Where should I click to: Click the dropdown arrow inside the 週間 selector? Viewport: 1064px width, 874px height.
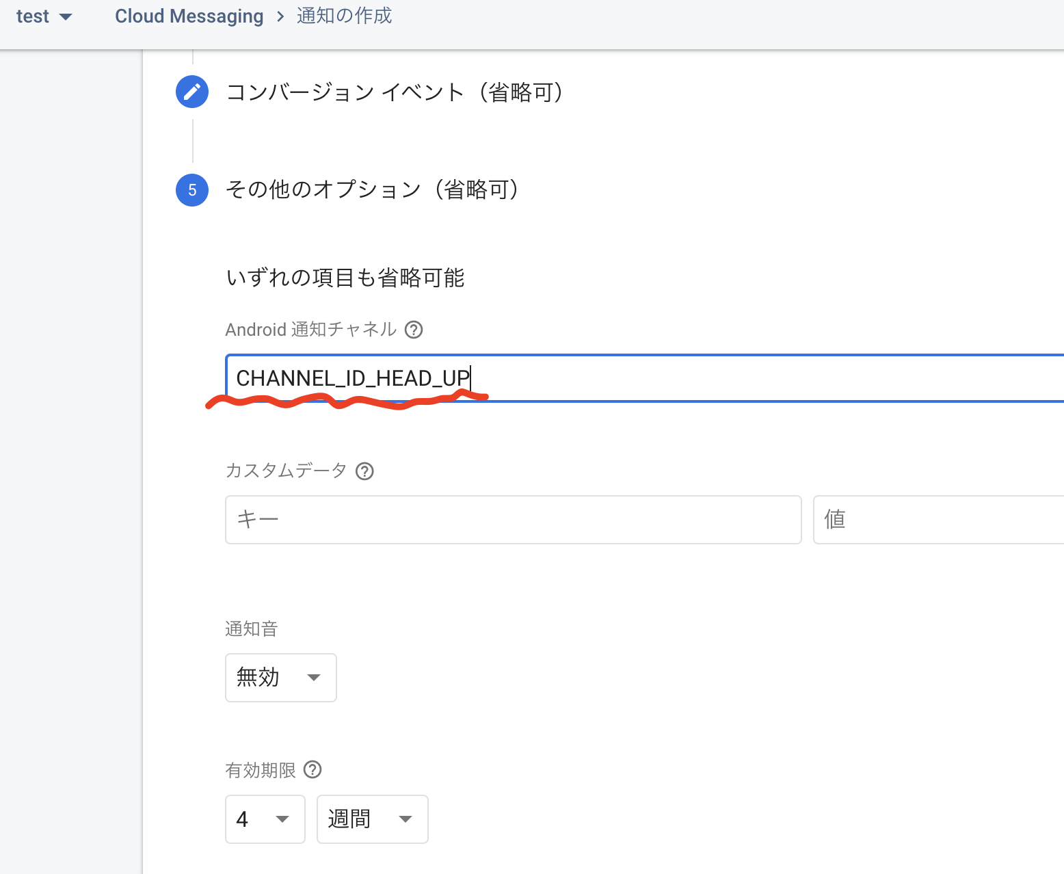coord(406,819)
